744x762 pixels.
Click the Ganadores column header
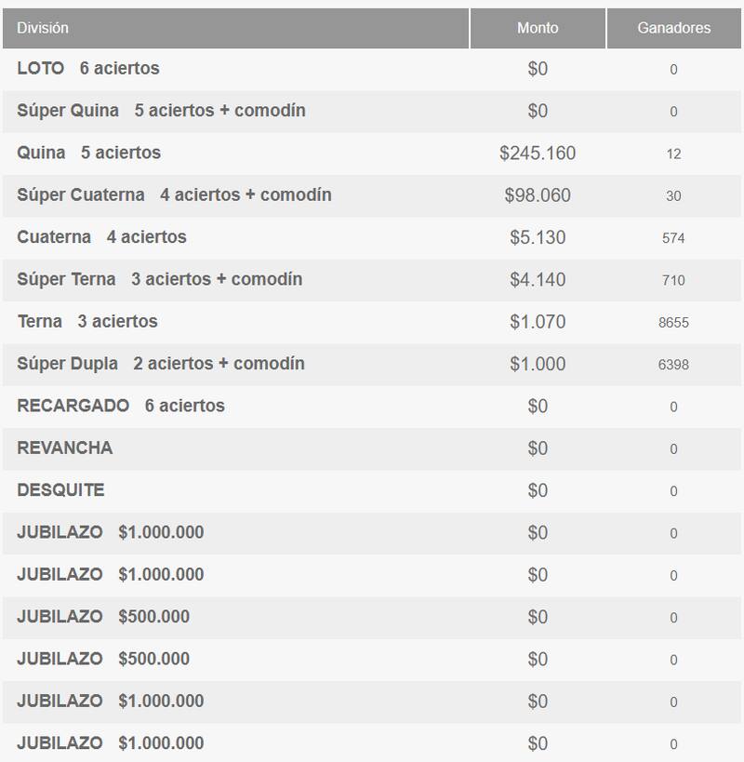[673, 28]
